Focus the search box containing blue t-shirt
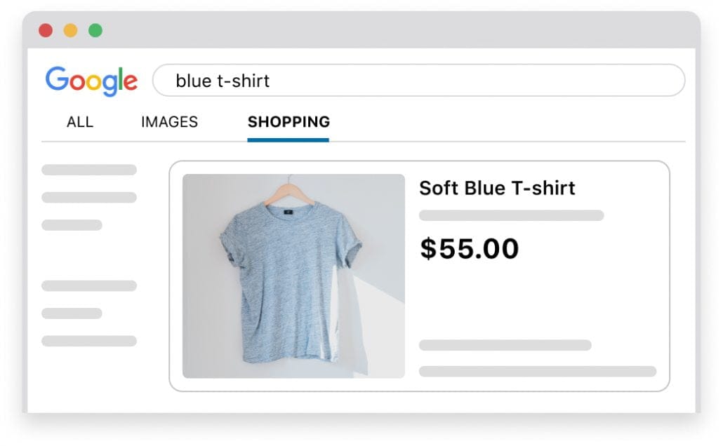 point(418,80)
